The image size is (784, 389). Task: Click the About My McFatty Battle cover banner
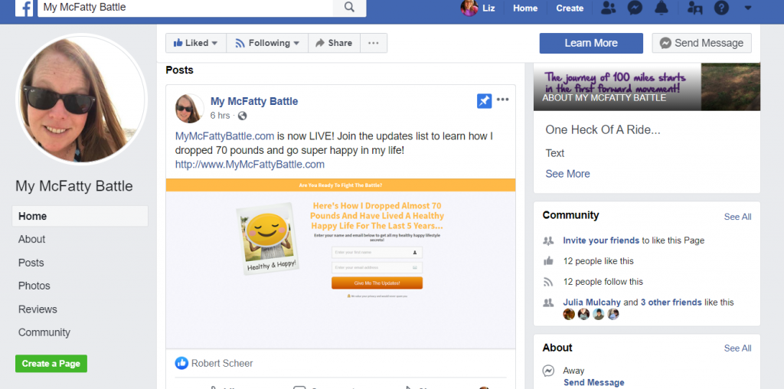pos(646,87)
